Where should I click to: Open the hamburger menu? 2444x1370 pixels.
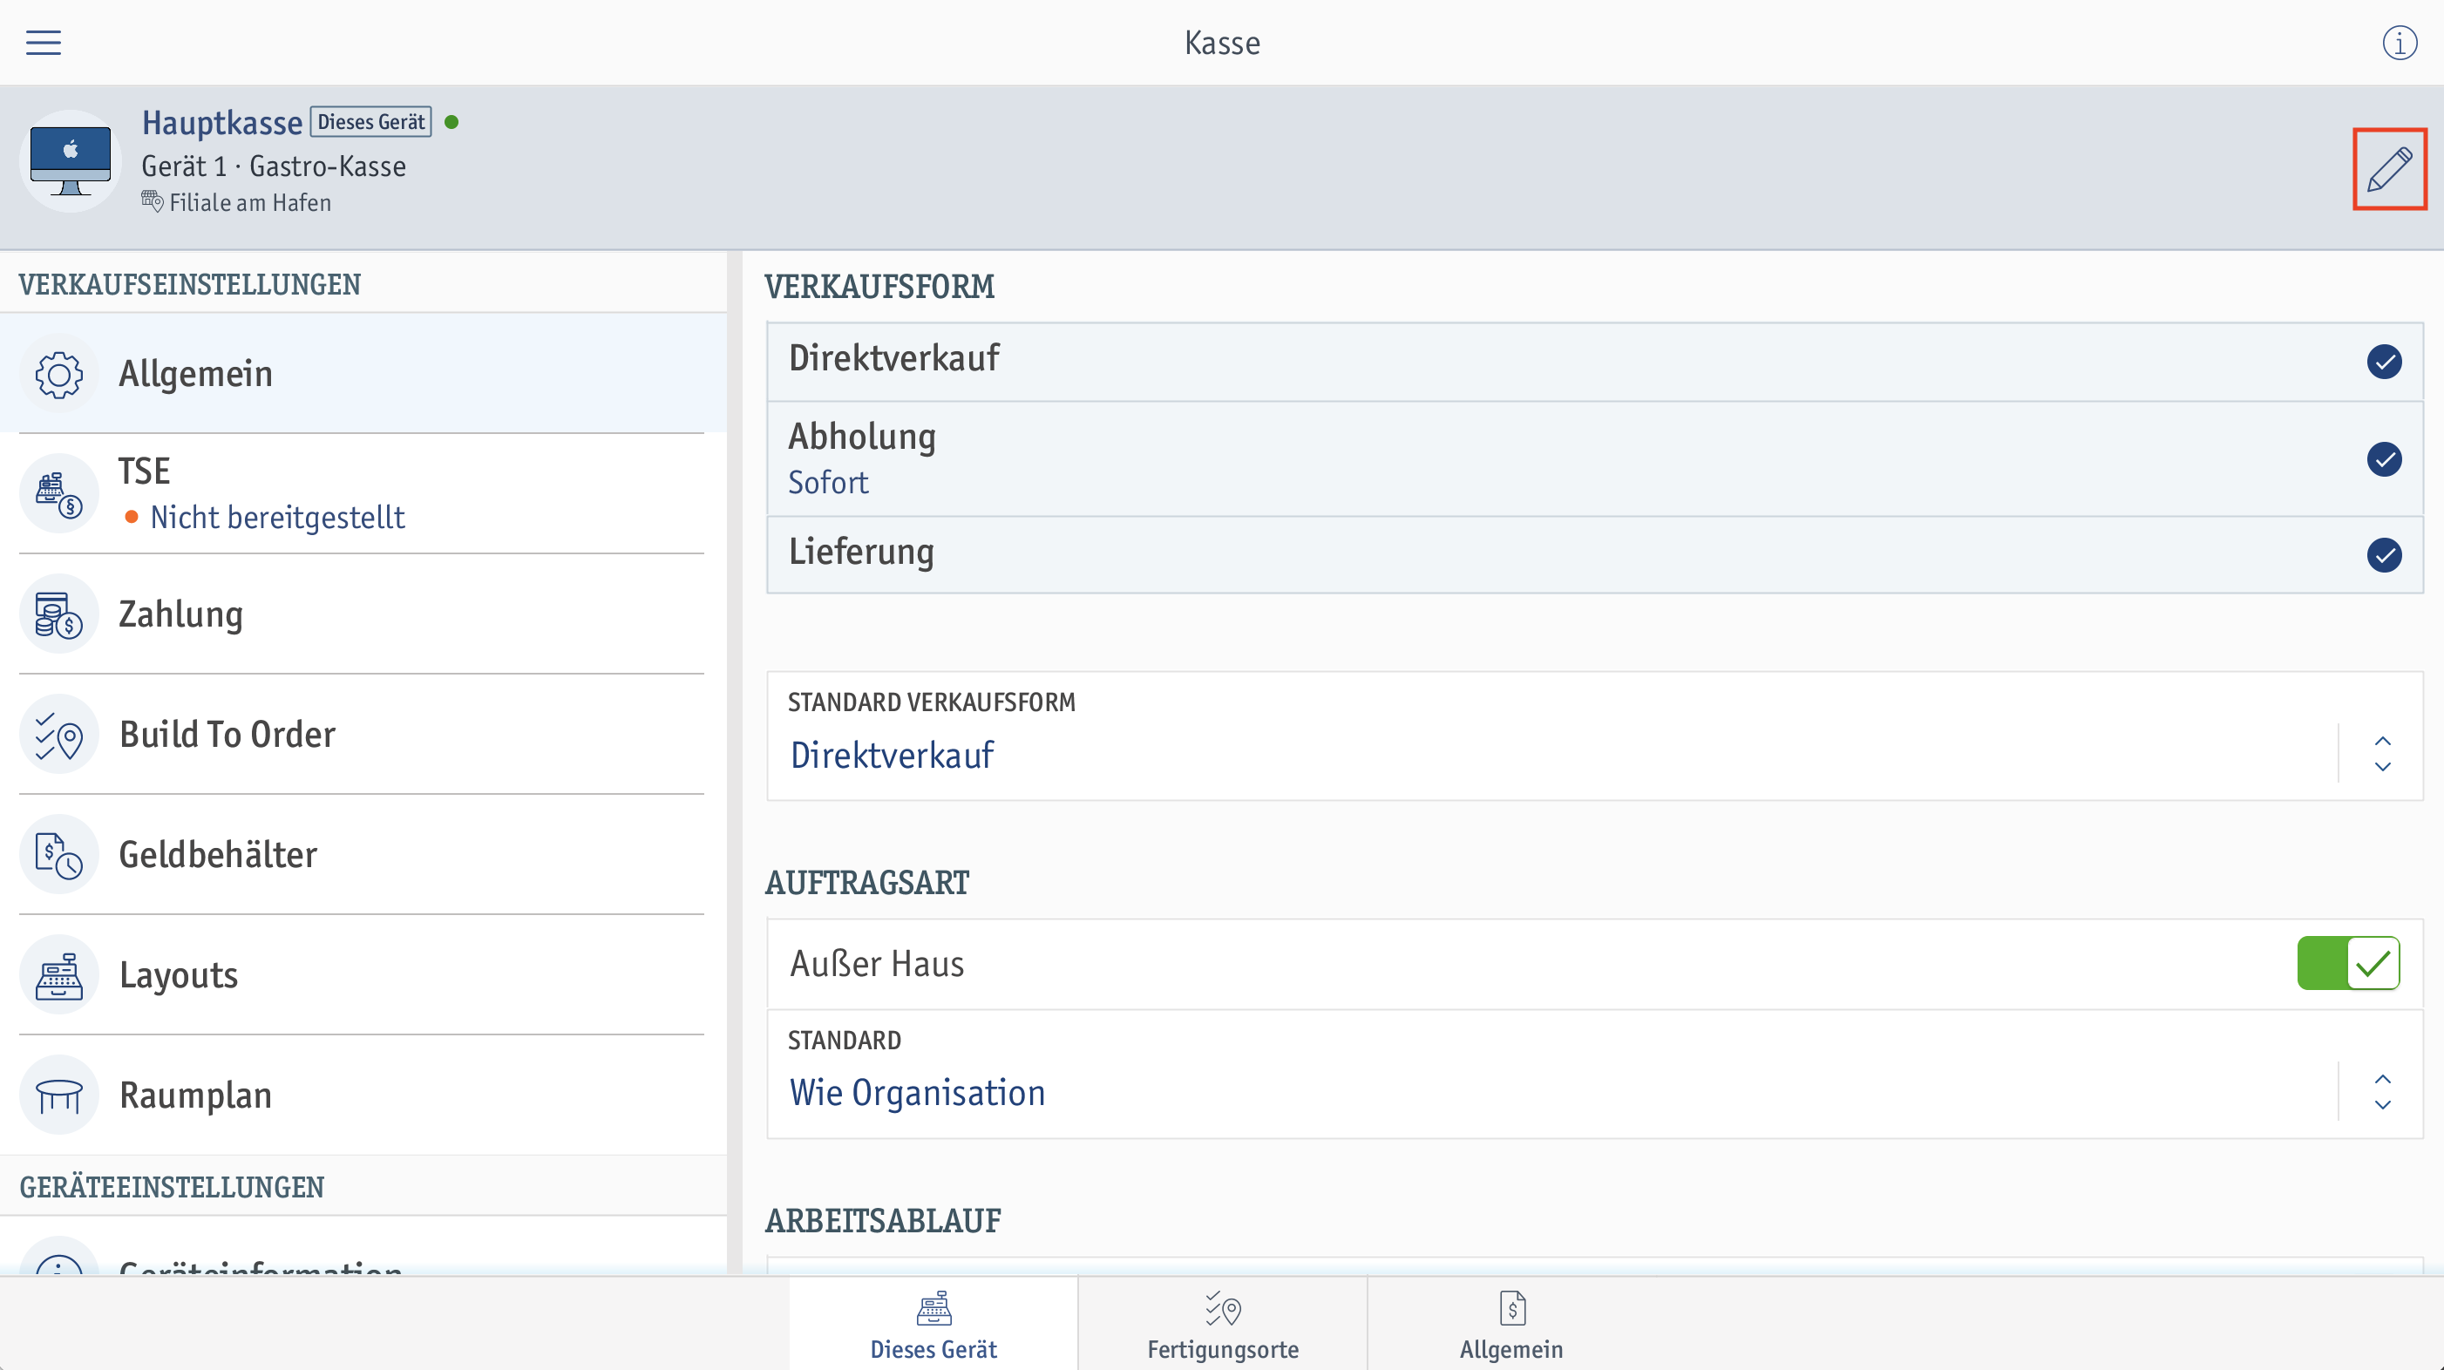(44, 43)
